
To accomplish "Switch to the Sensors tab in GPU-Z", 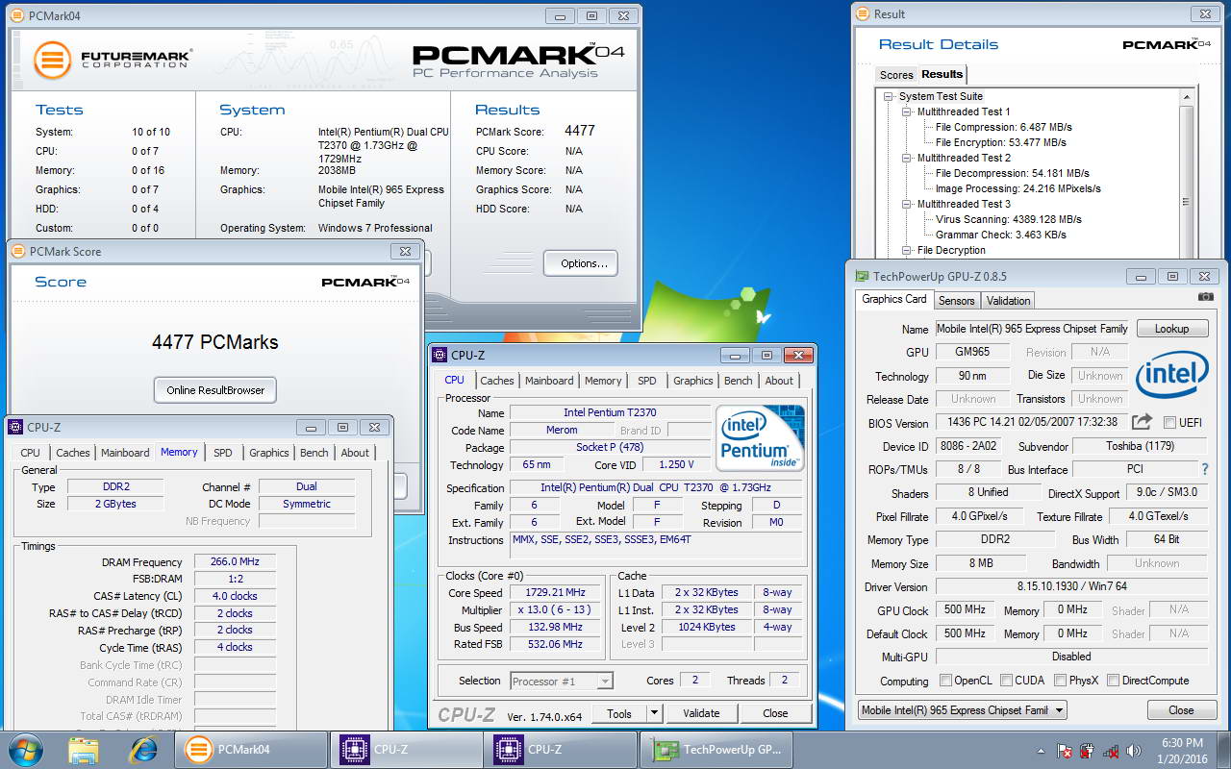I will point(956,300).
